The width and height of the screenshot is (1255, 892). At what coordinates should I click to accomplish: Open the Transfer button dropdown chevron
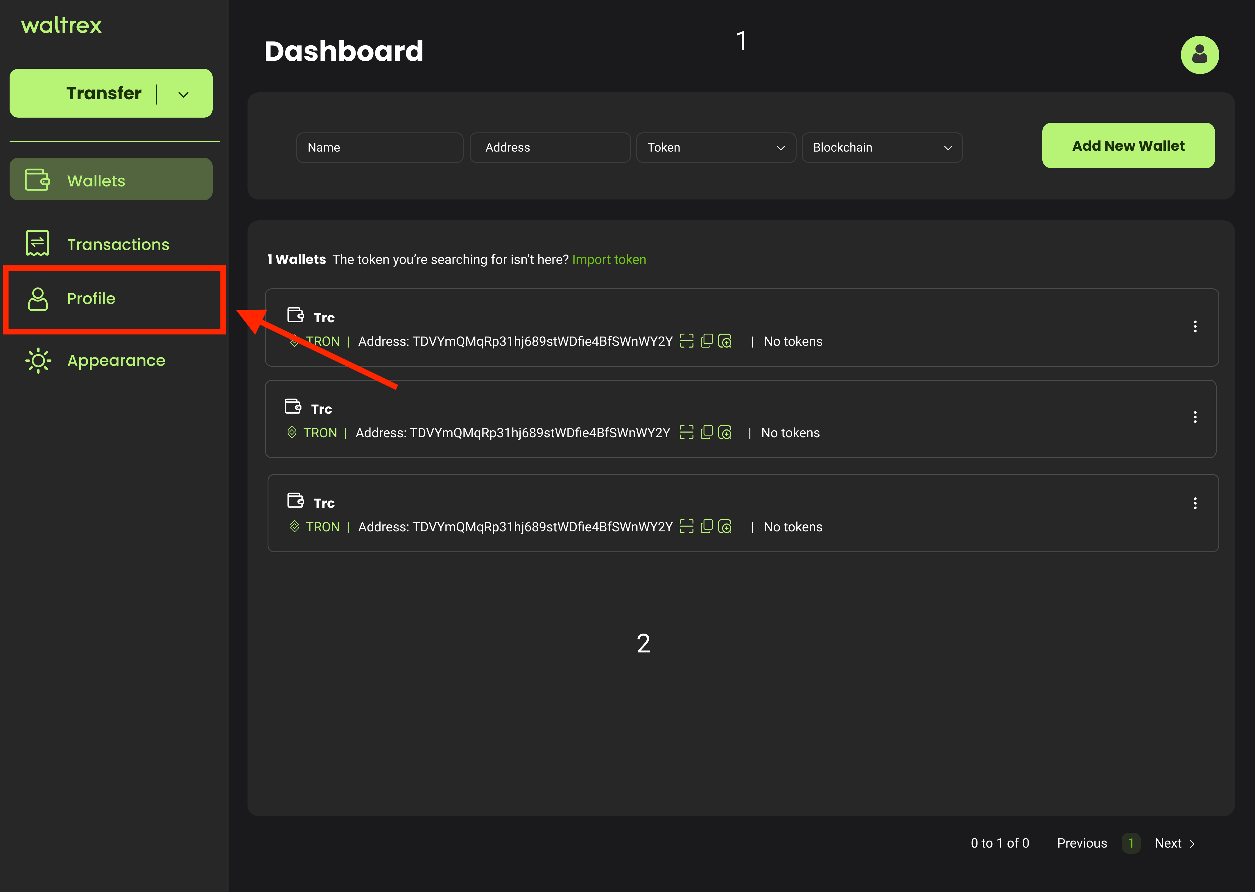(184, 94)
